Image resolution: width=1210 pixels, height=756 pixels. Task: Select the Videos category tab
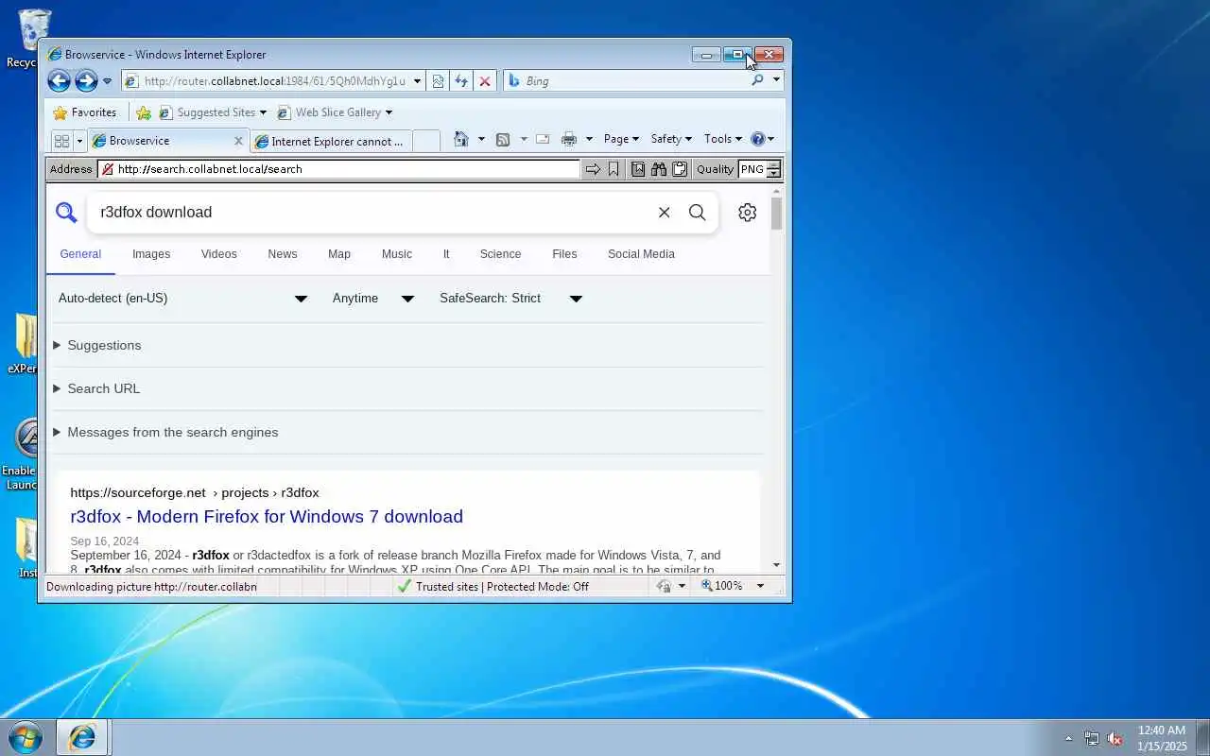[x=219, y=254]
